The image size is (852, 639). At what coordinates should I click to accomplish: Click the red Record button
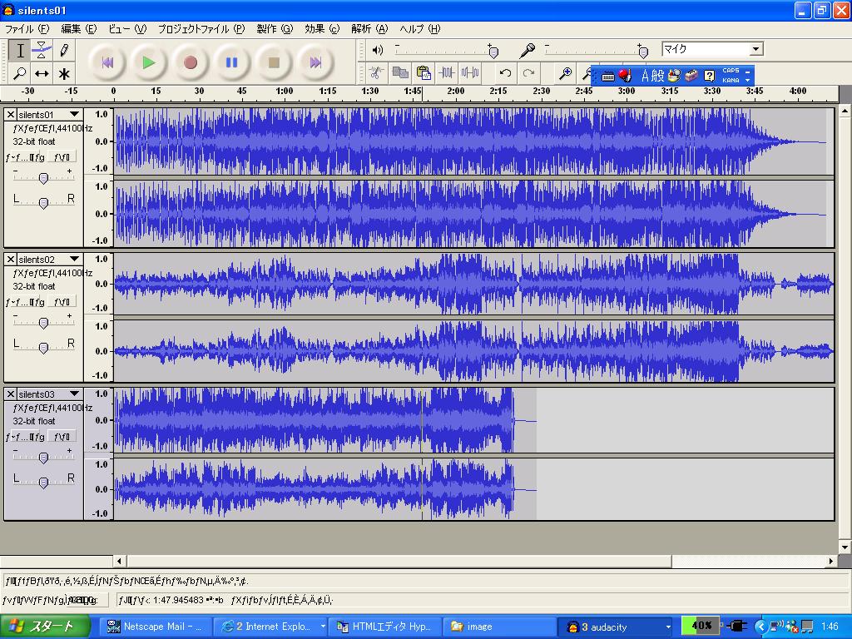(191, 62)
